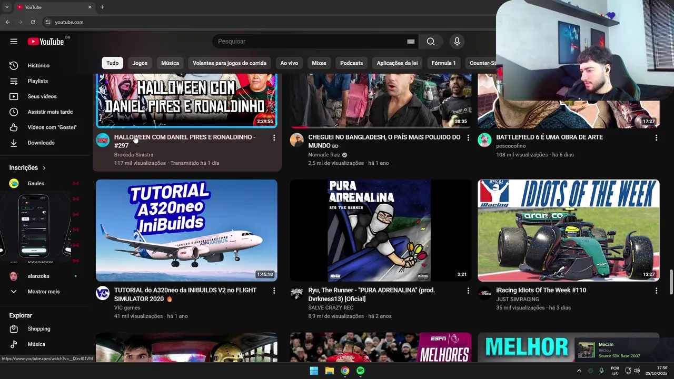Image resolution: width=674 pixels, height=379 pixels.
Task: Expand the Inscrições section chevron
Action: (x=44, y=168)
